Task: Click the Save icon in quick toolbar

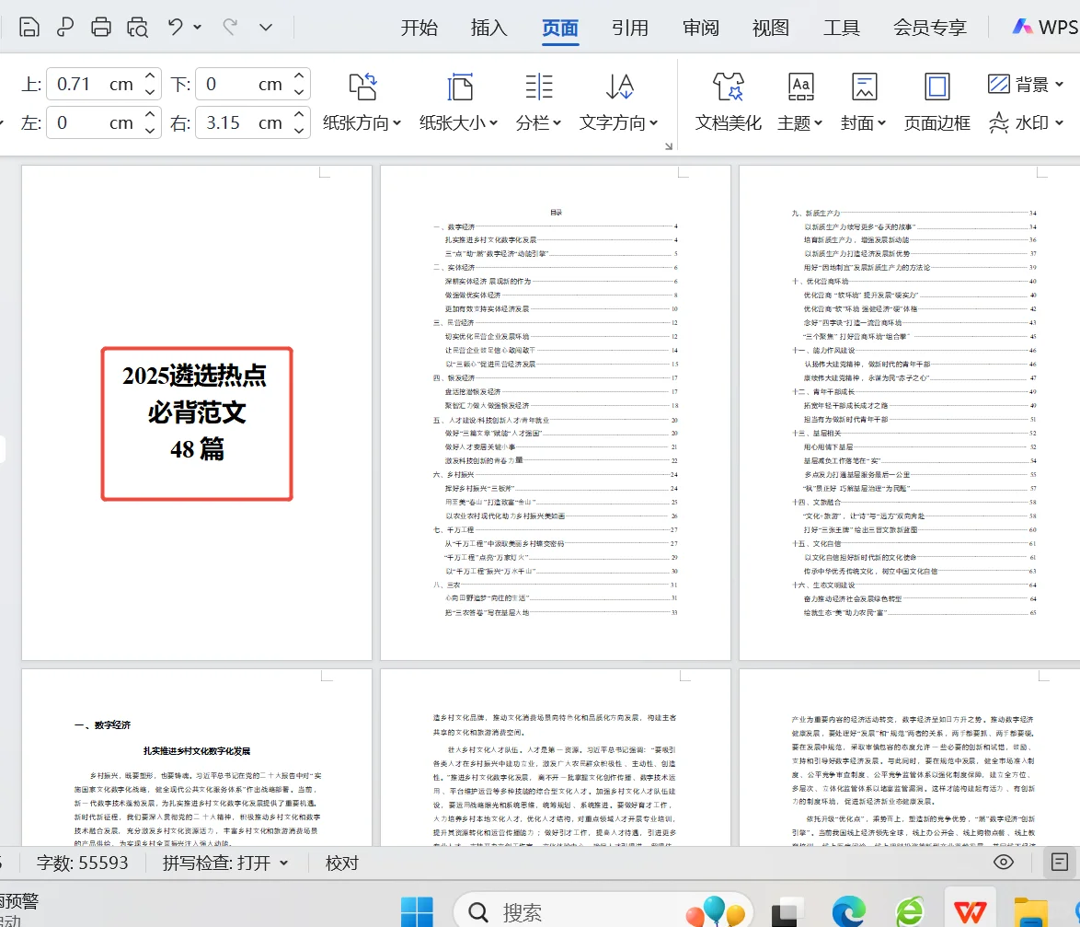Action: (29, 28)
